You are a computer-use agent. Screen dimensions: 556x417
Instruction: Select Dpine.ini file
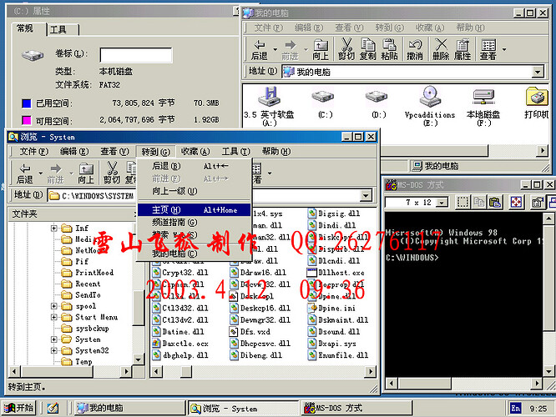[331, 308]
